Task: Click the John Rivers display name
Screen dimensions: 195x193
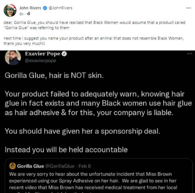Action: 30,8
